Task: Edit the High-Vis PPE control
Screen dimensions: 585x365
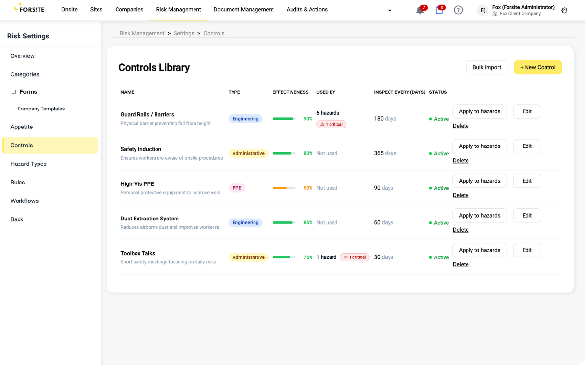Action: (x=527, y=181)
